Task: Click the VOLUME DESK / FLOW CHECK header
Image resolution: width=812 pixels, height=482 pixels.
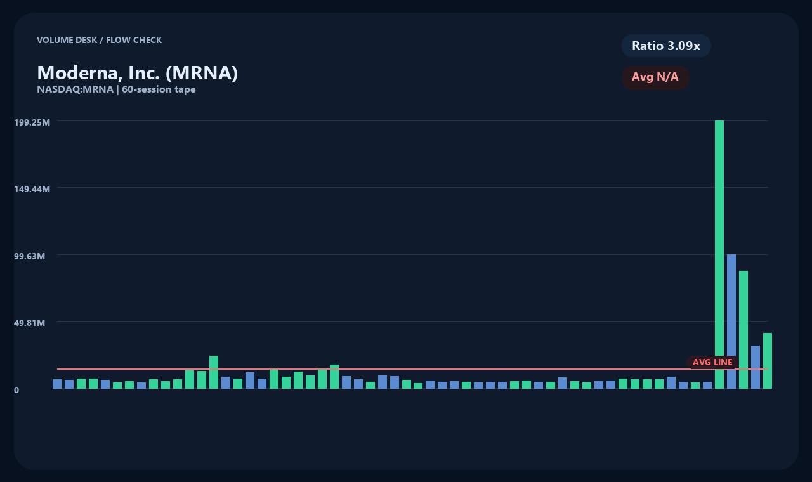Action: coord(99,40)
